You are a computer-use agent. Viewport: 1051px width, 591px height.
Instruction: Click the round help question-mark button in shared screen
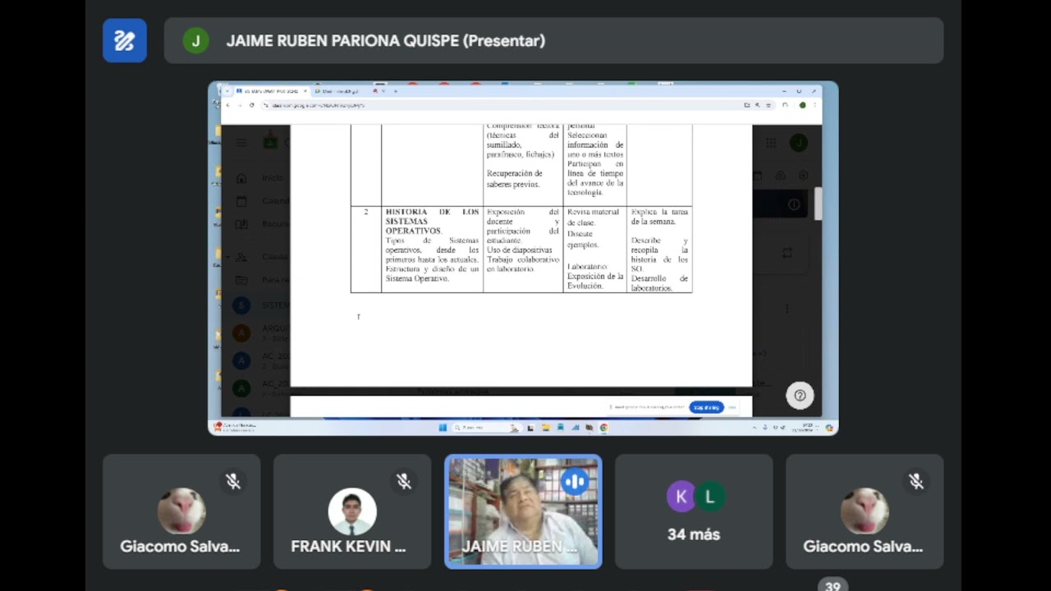point(800,396)
